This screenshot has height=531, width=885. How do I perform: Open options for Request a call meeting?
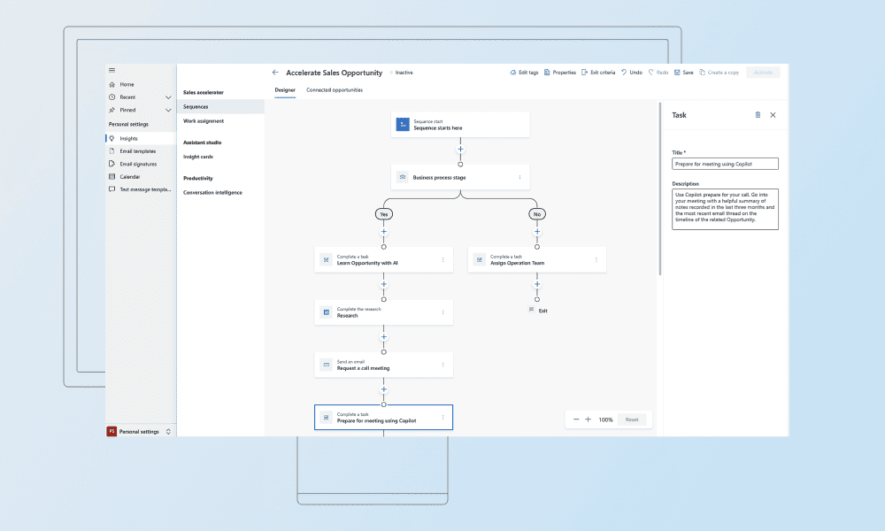443,366
